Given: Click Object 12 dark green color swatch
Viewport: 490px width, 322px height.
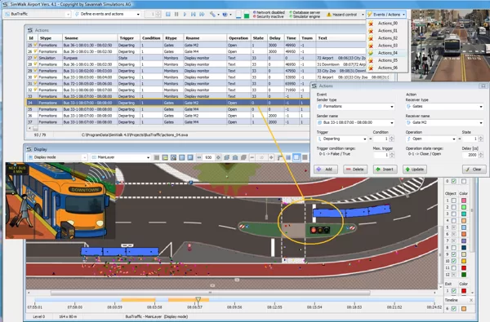Looking at the screenshot, I should click(x=464, y=275).
